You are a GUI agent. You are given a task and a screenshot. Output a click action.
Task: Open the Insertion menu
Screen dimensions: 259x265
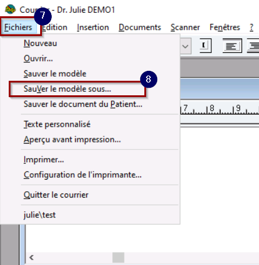tap(93, 27)
